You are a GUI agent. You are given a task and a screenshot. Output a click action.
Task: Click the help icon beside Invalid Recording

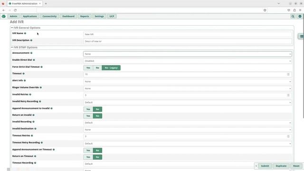point(34,122)
